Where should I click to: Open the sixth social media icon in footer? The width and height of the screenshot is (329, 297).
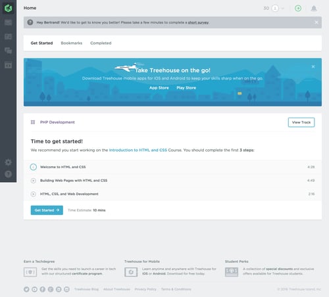pyautogui.click(x=66, y=289)
